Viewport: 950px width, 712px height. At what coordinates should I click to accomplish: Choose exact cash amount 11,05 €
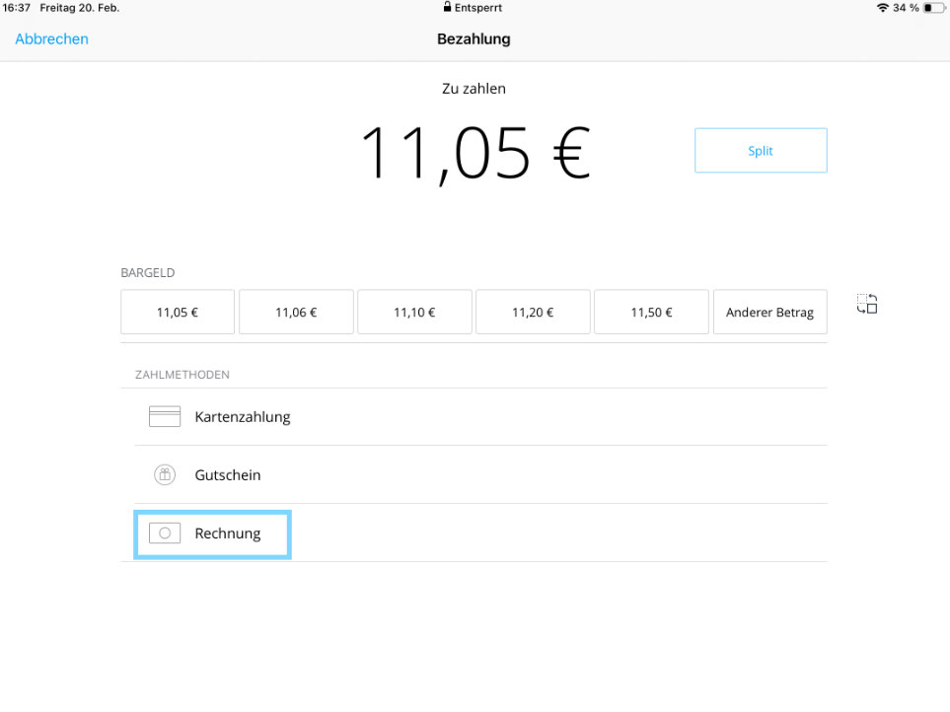tap(178, 313)
